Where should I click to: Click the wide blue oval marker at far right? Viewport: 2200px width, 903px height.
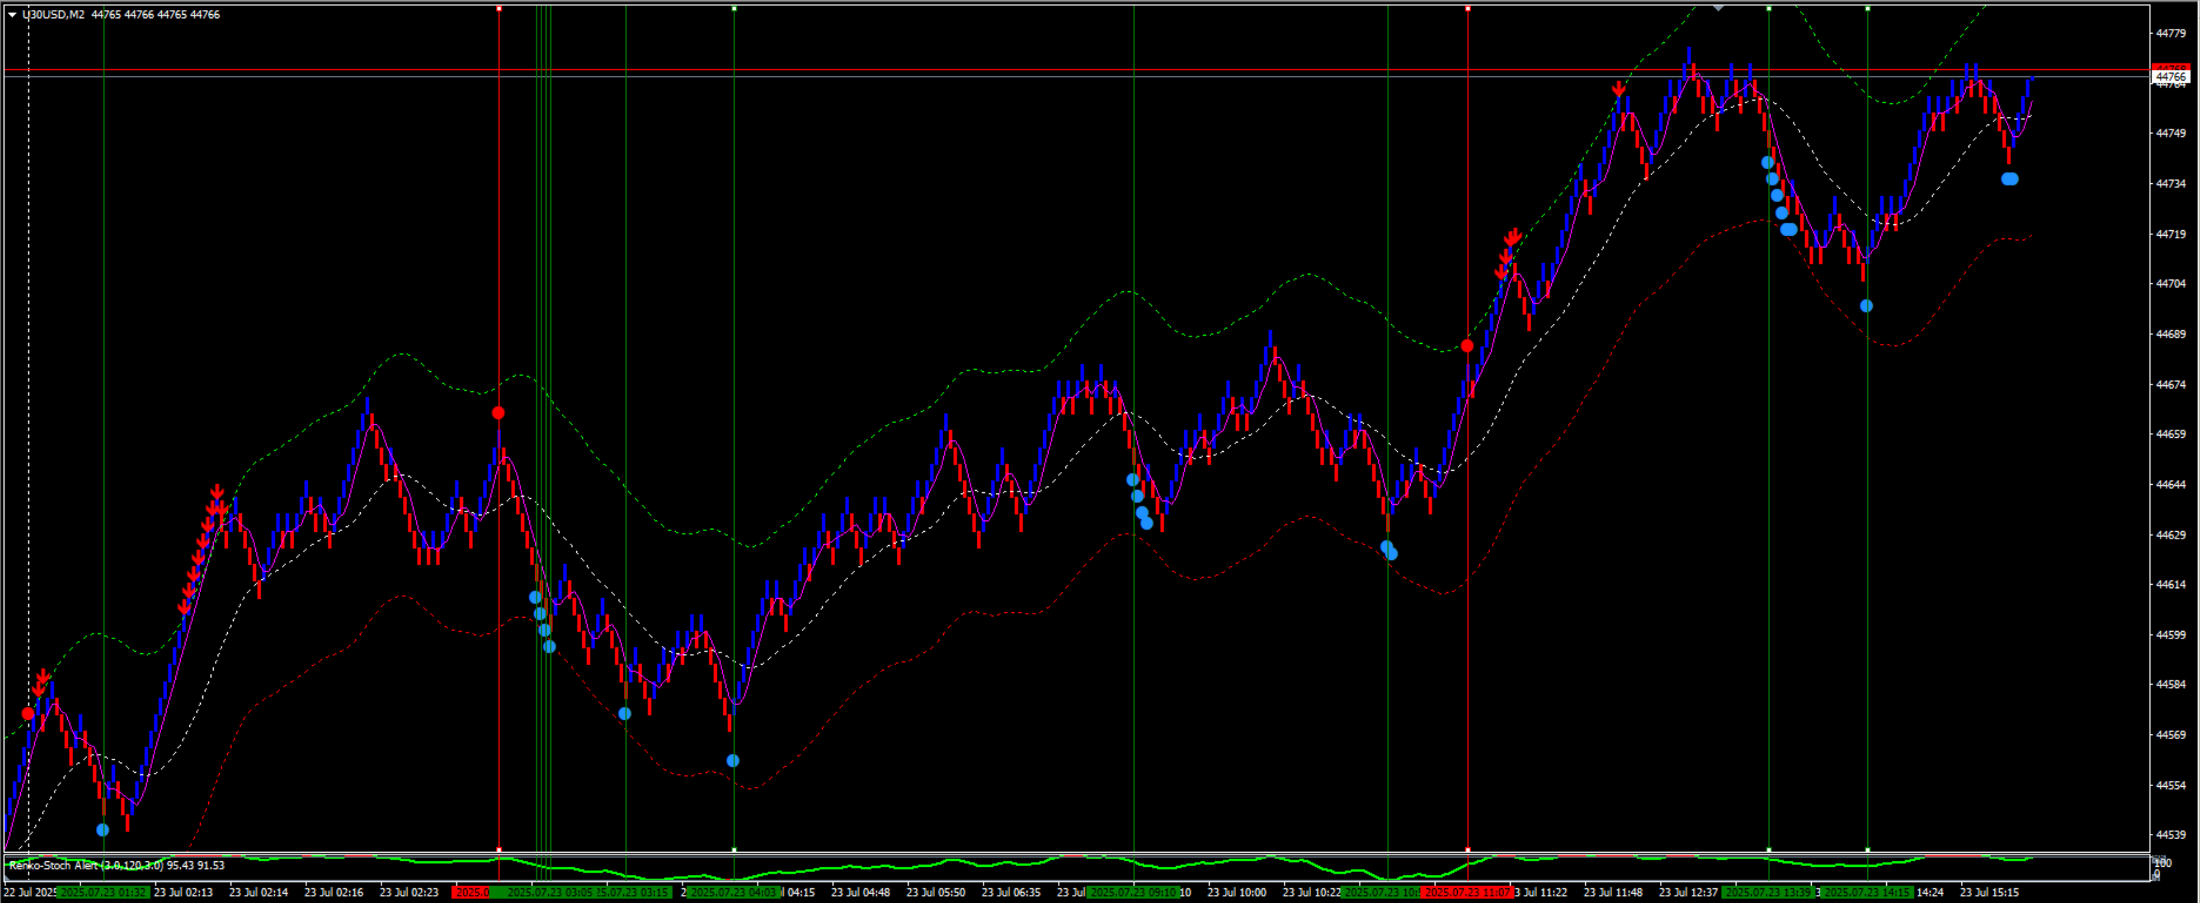pos(2009,179)
